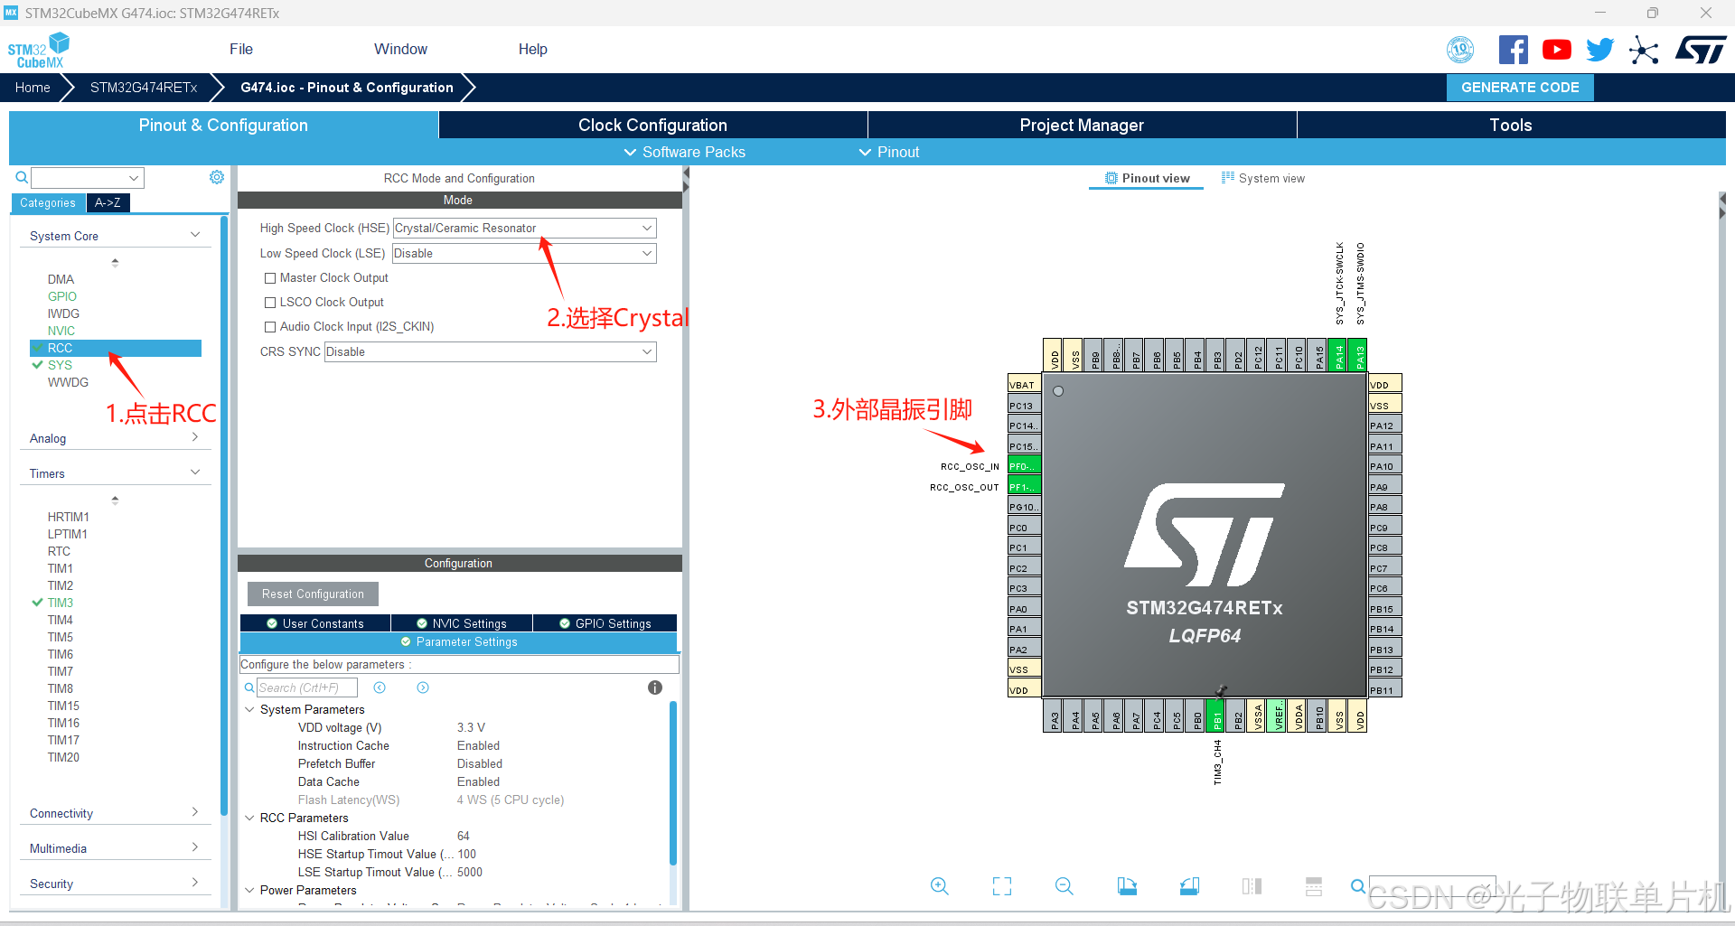
Task: Click the vertical flip view icon
Action: (x=1314, y=886)
